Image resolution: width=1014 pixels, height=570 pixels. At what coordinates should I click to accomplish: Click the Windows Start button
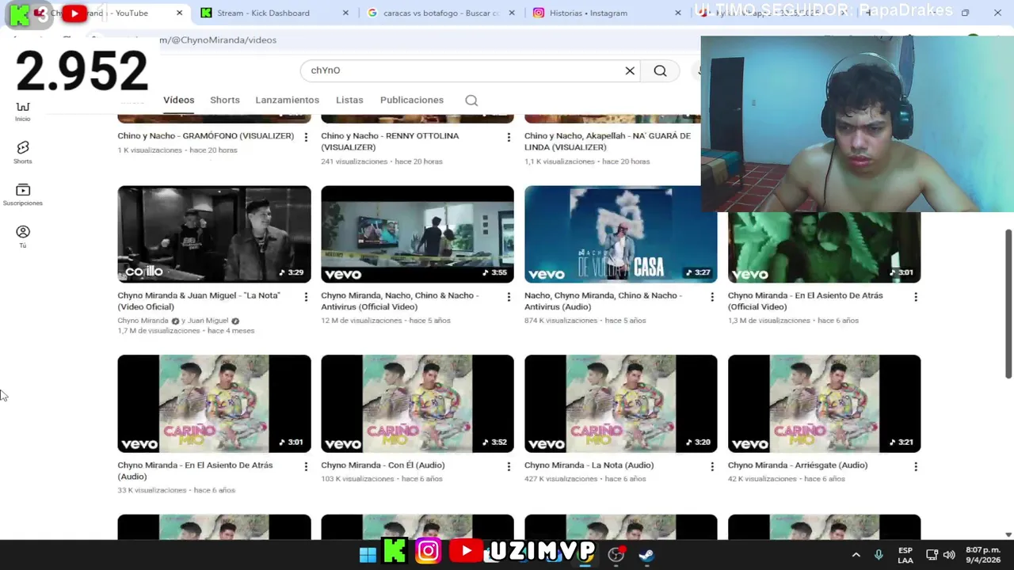pyautogui.click(x=368, y=554)
